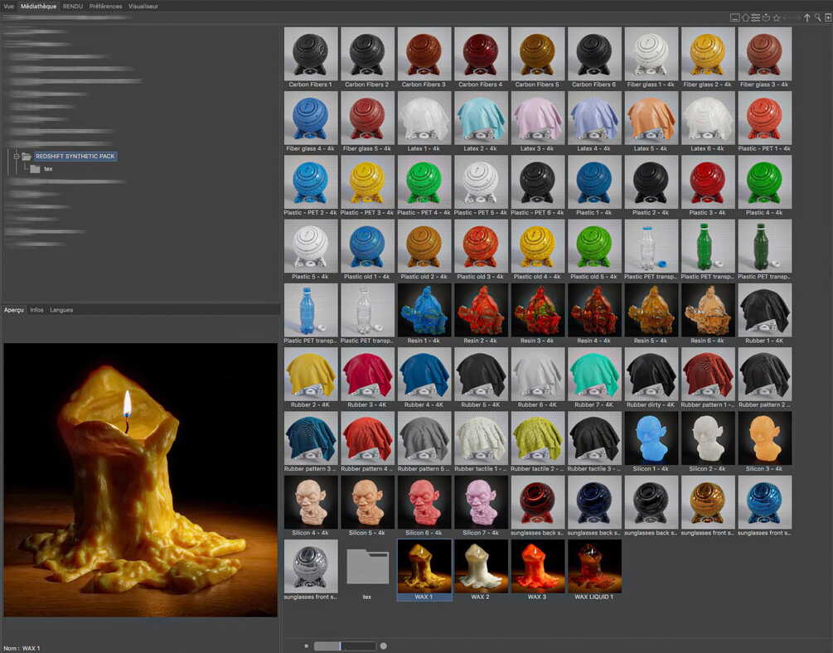Select the WAX 2 material thumbnail
This screenshot has width=833, height=653.
(481, 570)
